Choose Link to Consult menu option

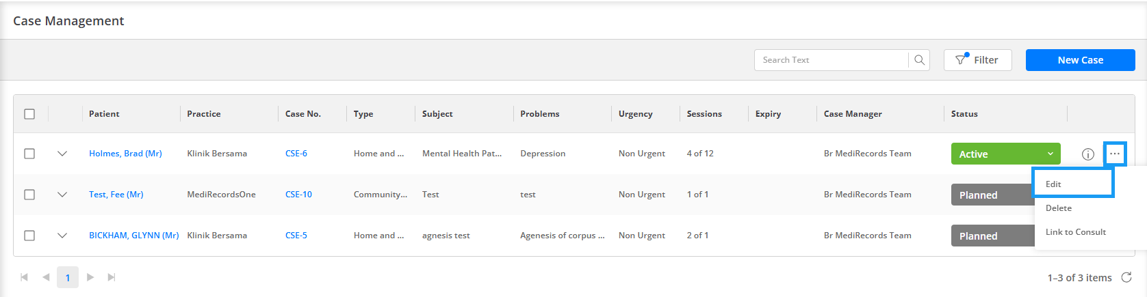(1075, 232)
